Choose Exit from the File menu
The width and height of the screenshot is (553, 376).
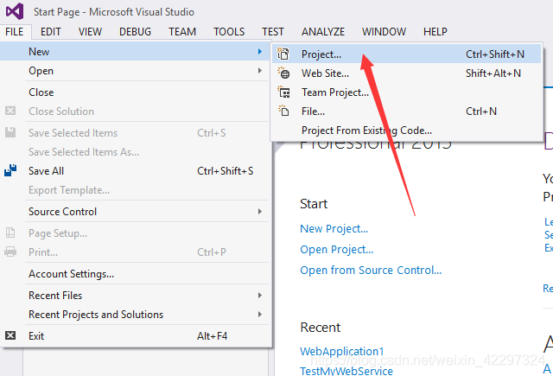click(136, 335)
